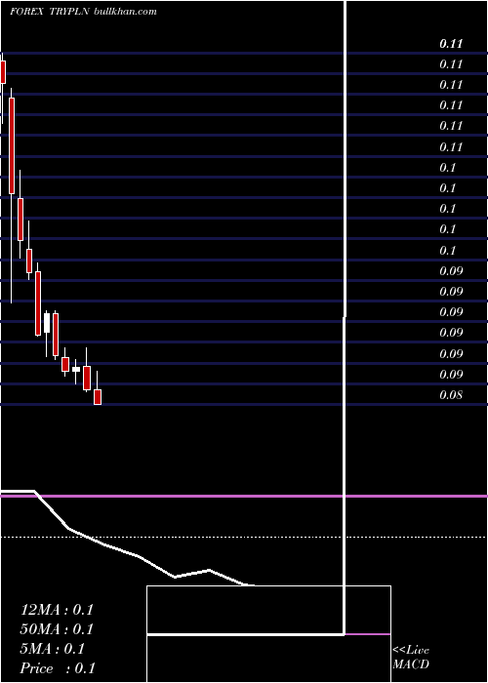
Task: Click the topmost 0.11 price axis label
Action: coord(451,44)
